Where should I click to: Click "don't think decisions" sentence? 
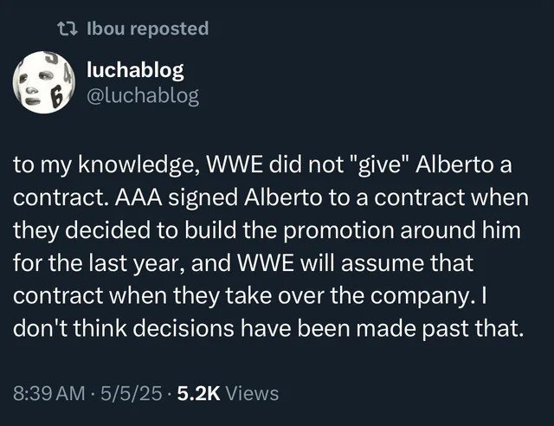point(123,328)
